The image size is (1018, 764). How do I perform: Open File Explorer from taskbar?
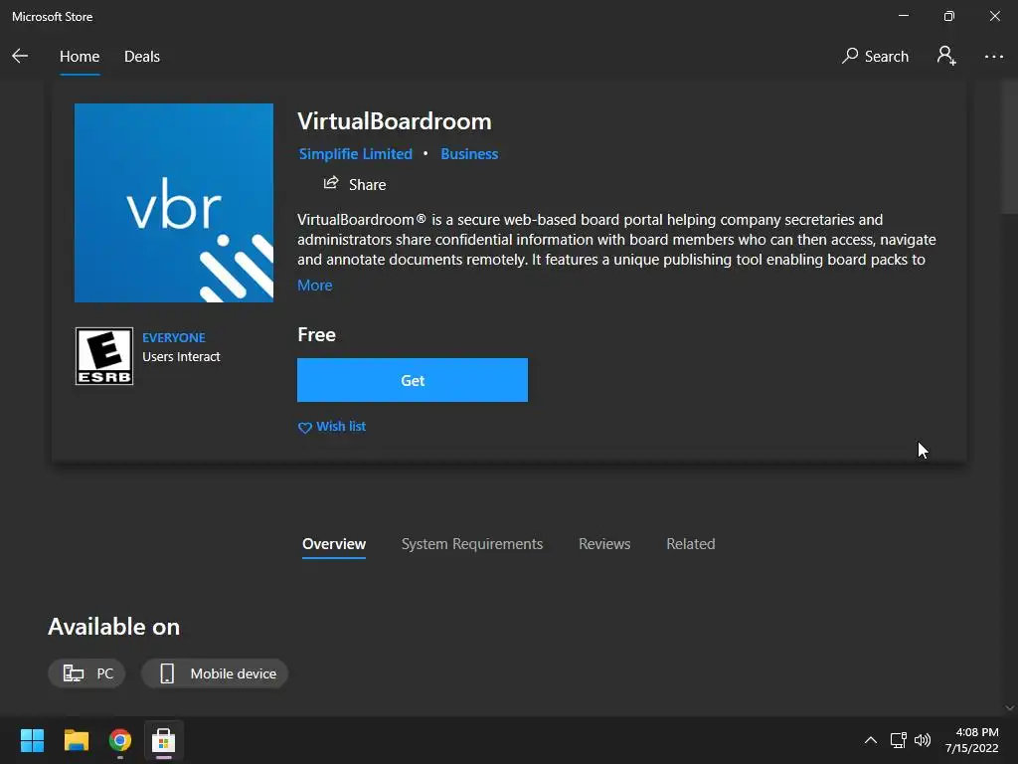pos(76,740)
